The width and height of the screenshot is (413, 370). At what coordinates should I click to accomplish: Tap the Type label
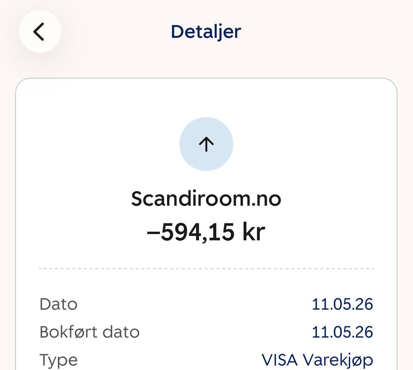point(59,360)
